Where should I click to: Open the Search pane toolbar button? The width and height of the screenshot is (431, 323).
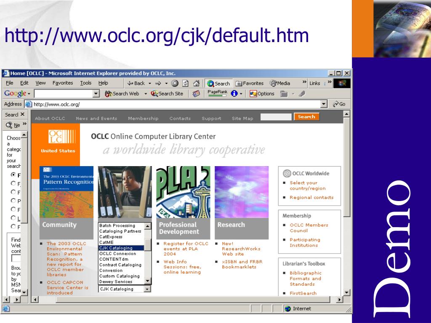[218, 83]
